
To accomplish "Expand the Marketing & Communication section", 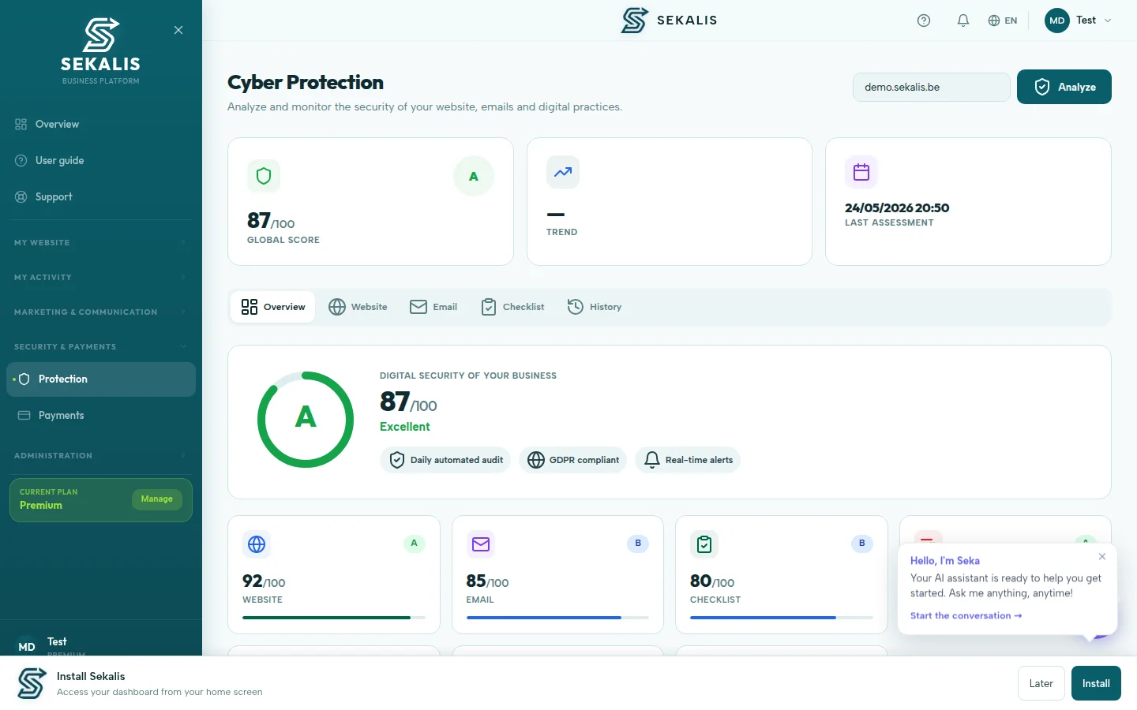I will click(101, 312).
